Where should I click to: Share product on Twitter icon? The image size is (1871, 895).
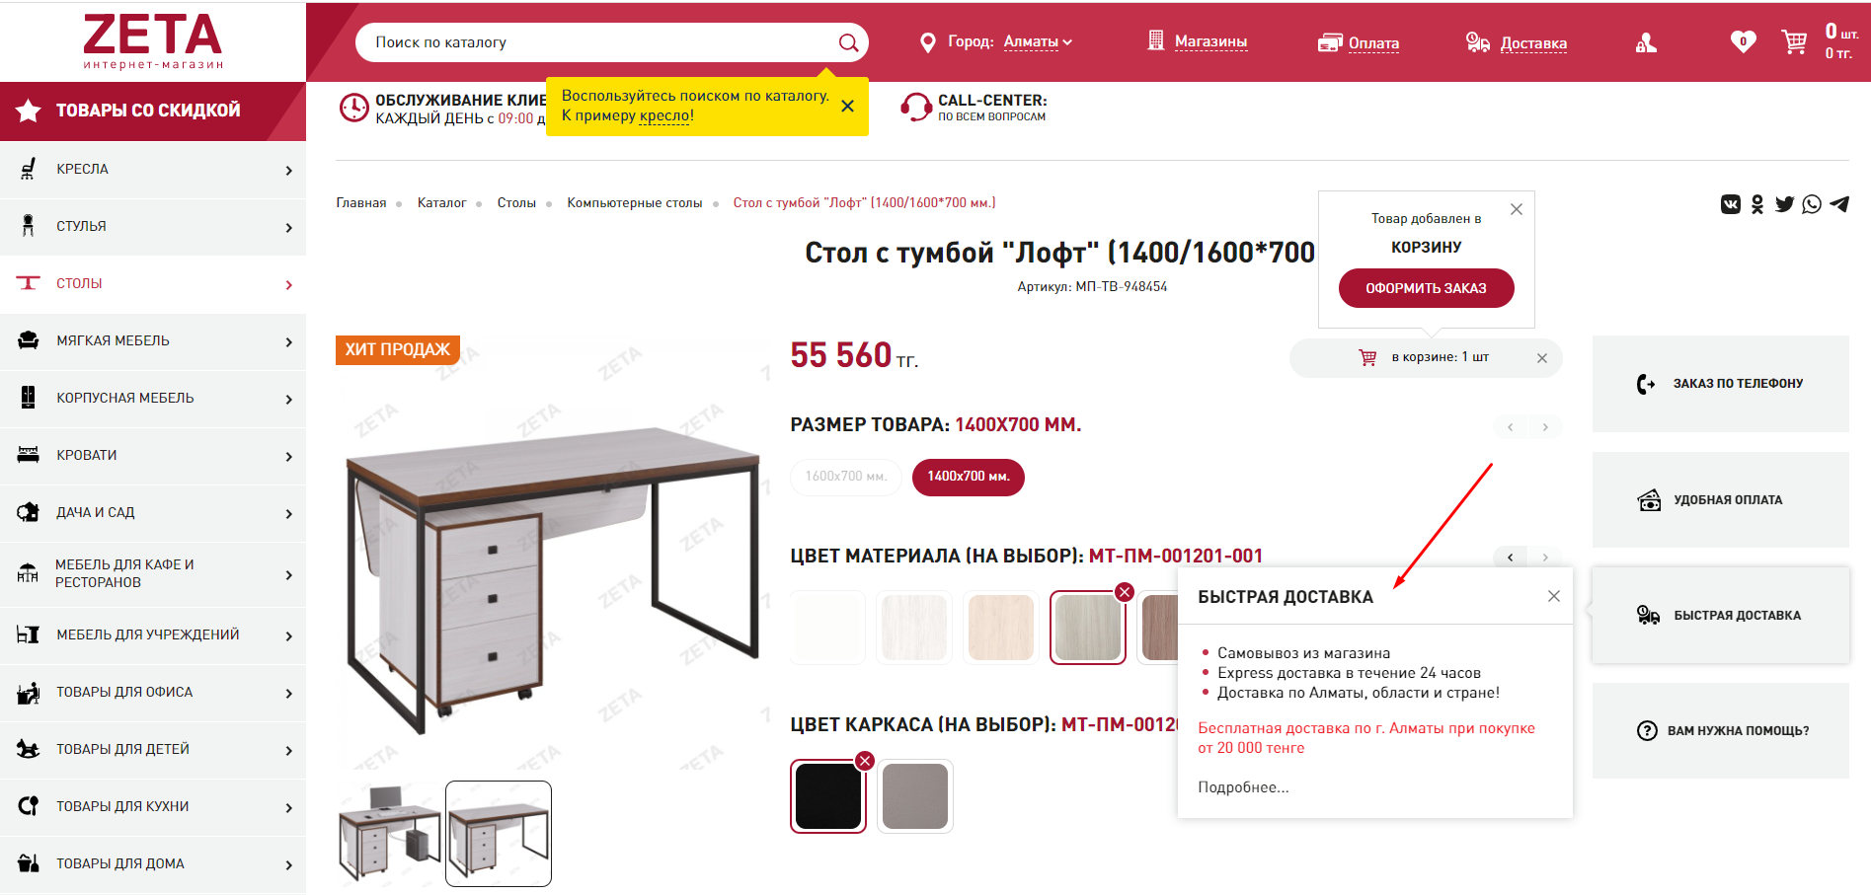click(1784, 204)
